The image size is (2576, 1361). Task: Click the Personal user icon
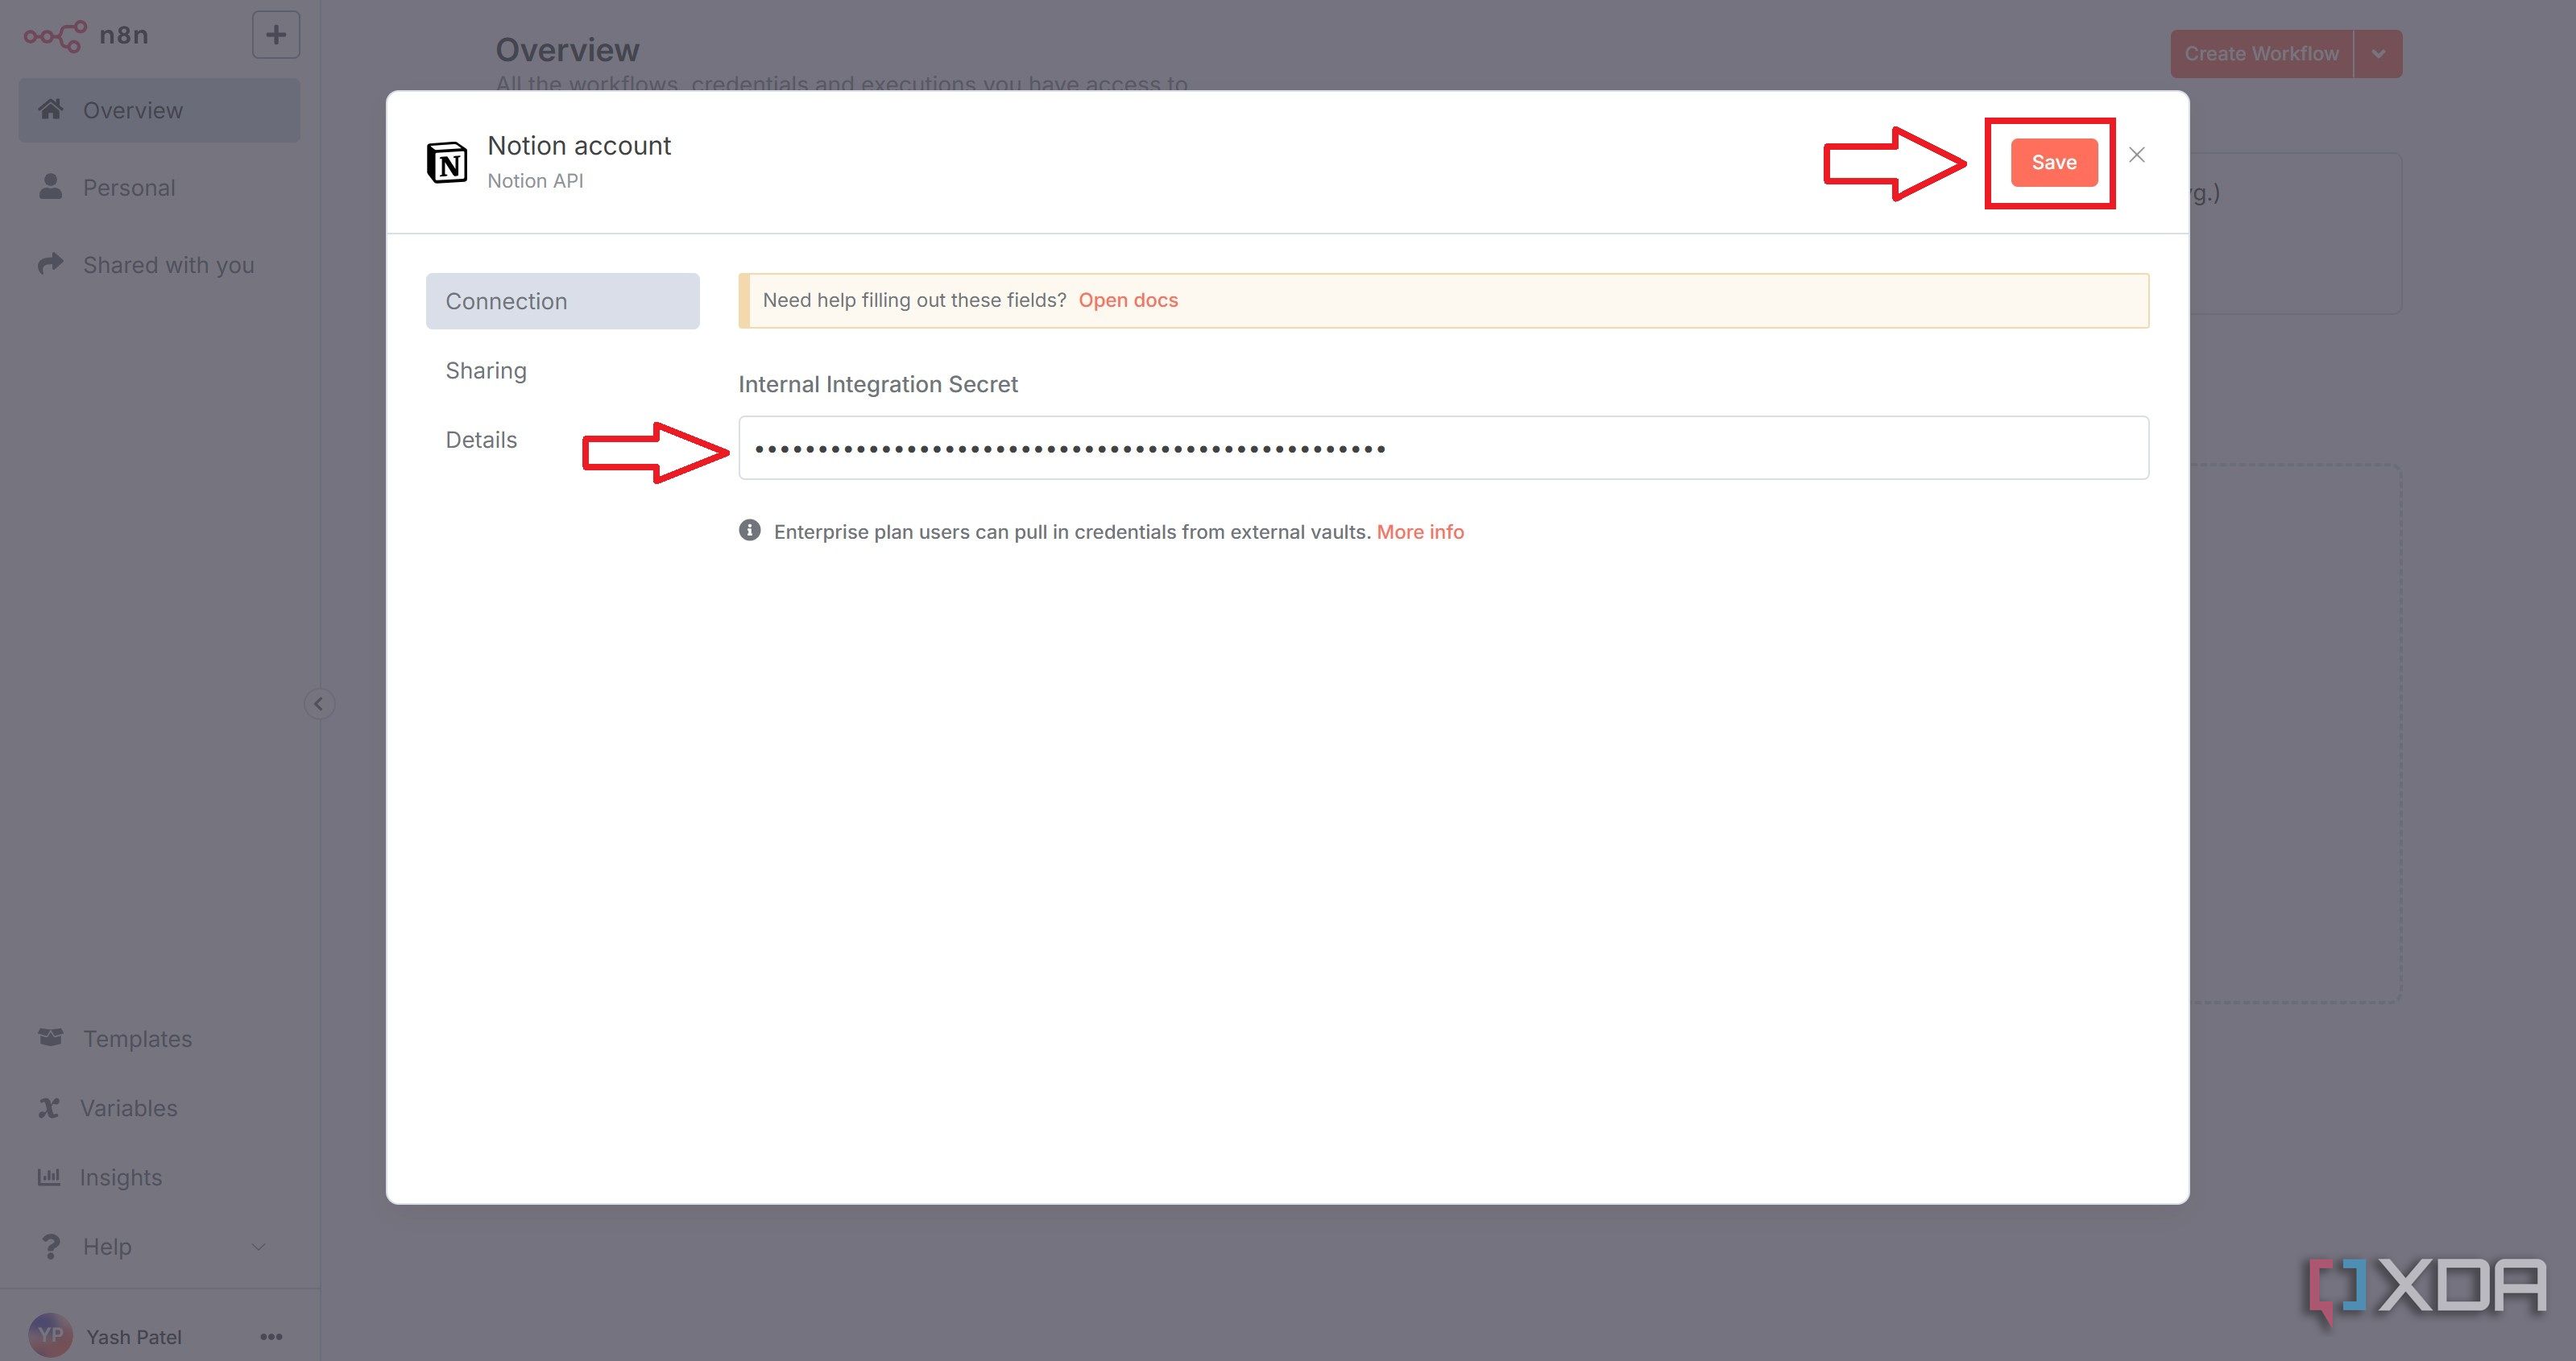tap(51, 186)
